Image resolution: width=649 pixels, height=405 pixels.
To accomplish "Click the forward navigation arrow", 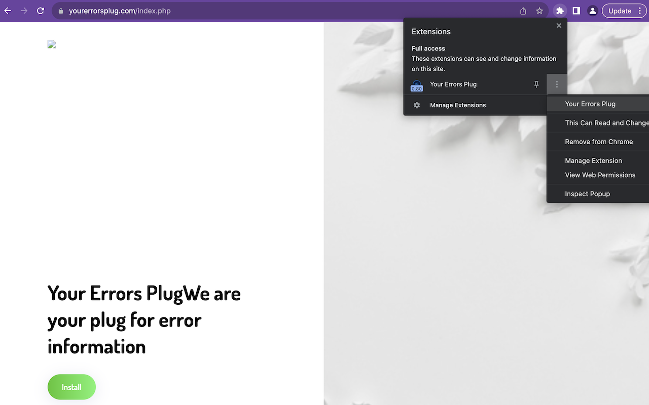I will click(x=24, y=11).
